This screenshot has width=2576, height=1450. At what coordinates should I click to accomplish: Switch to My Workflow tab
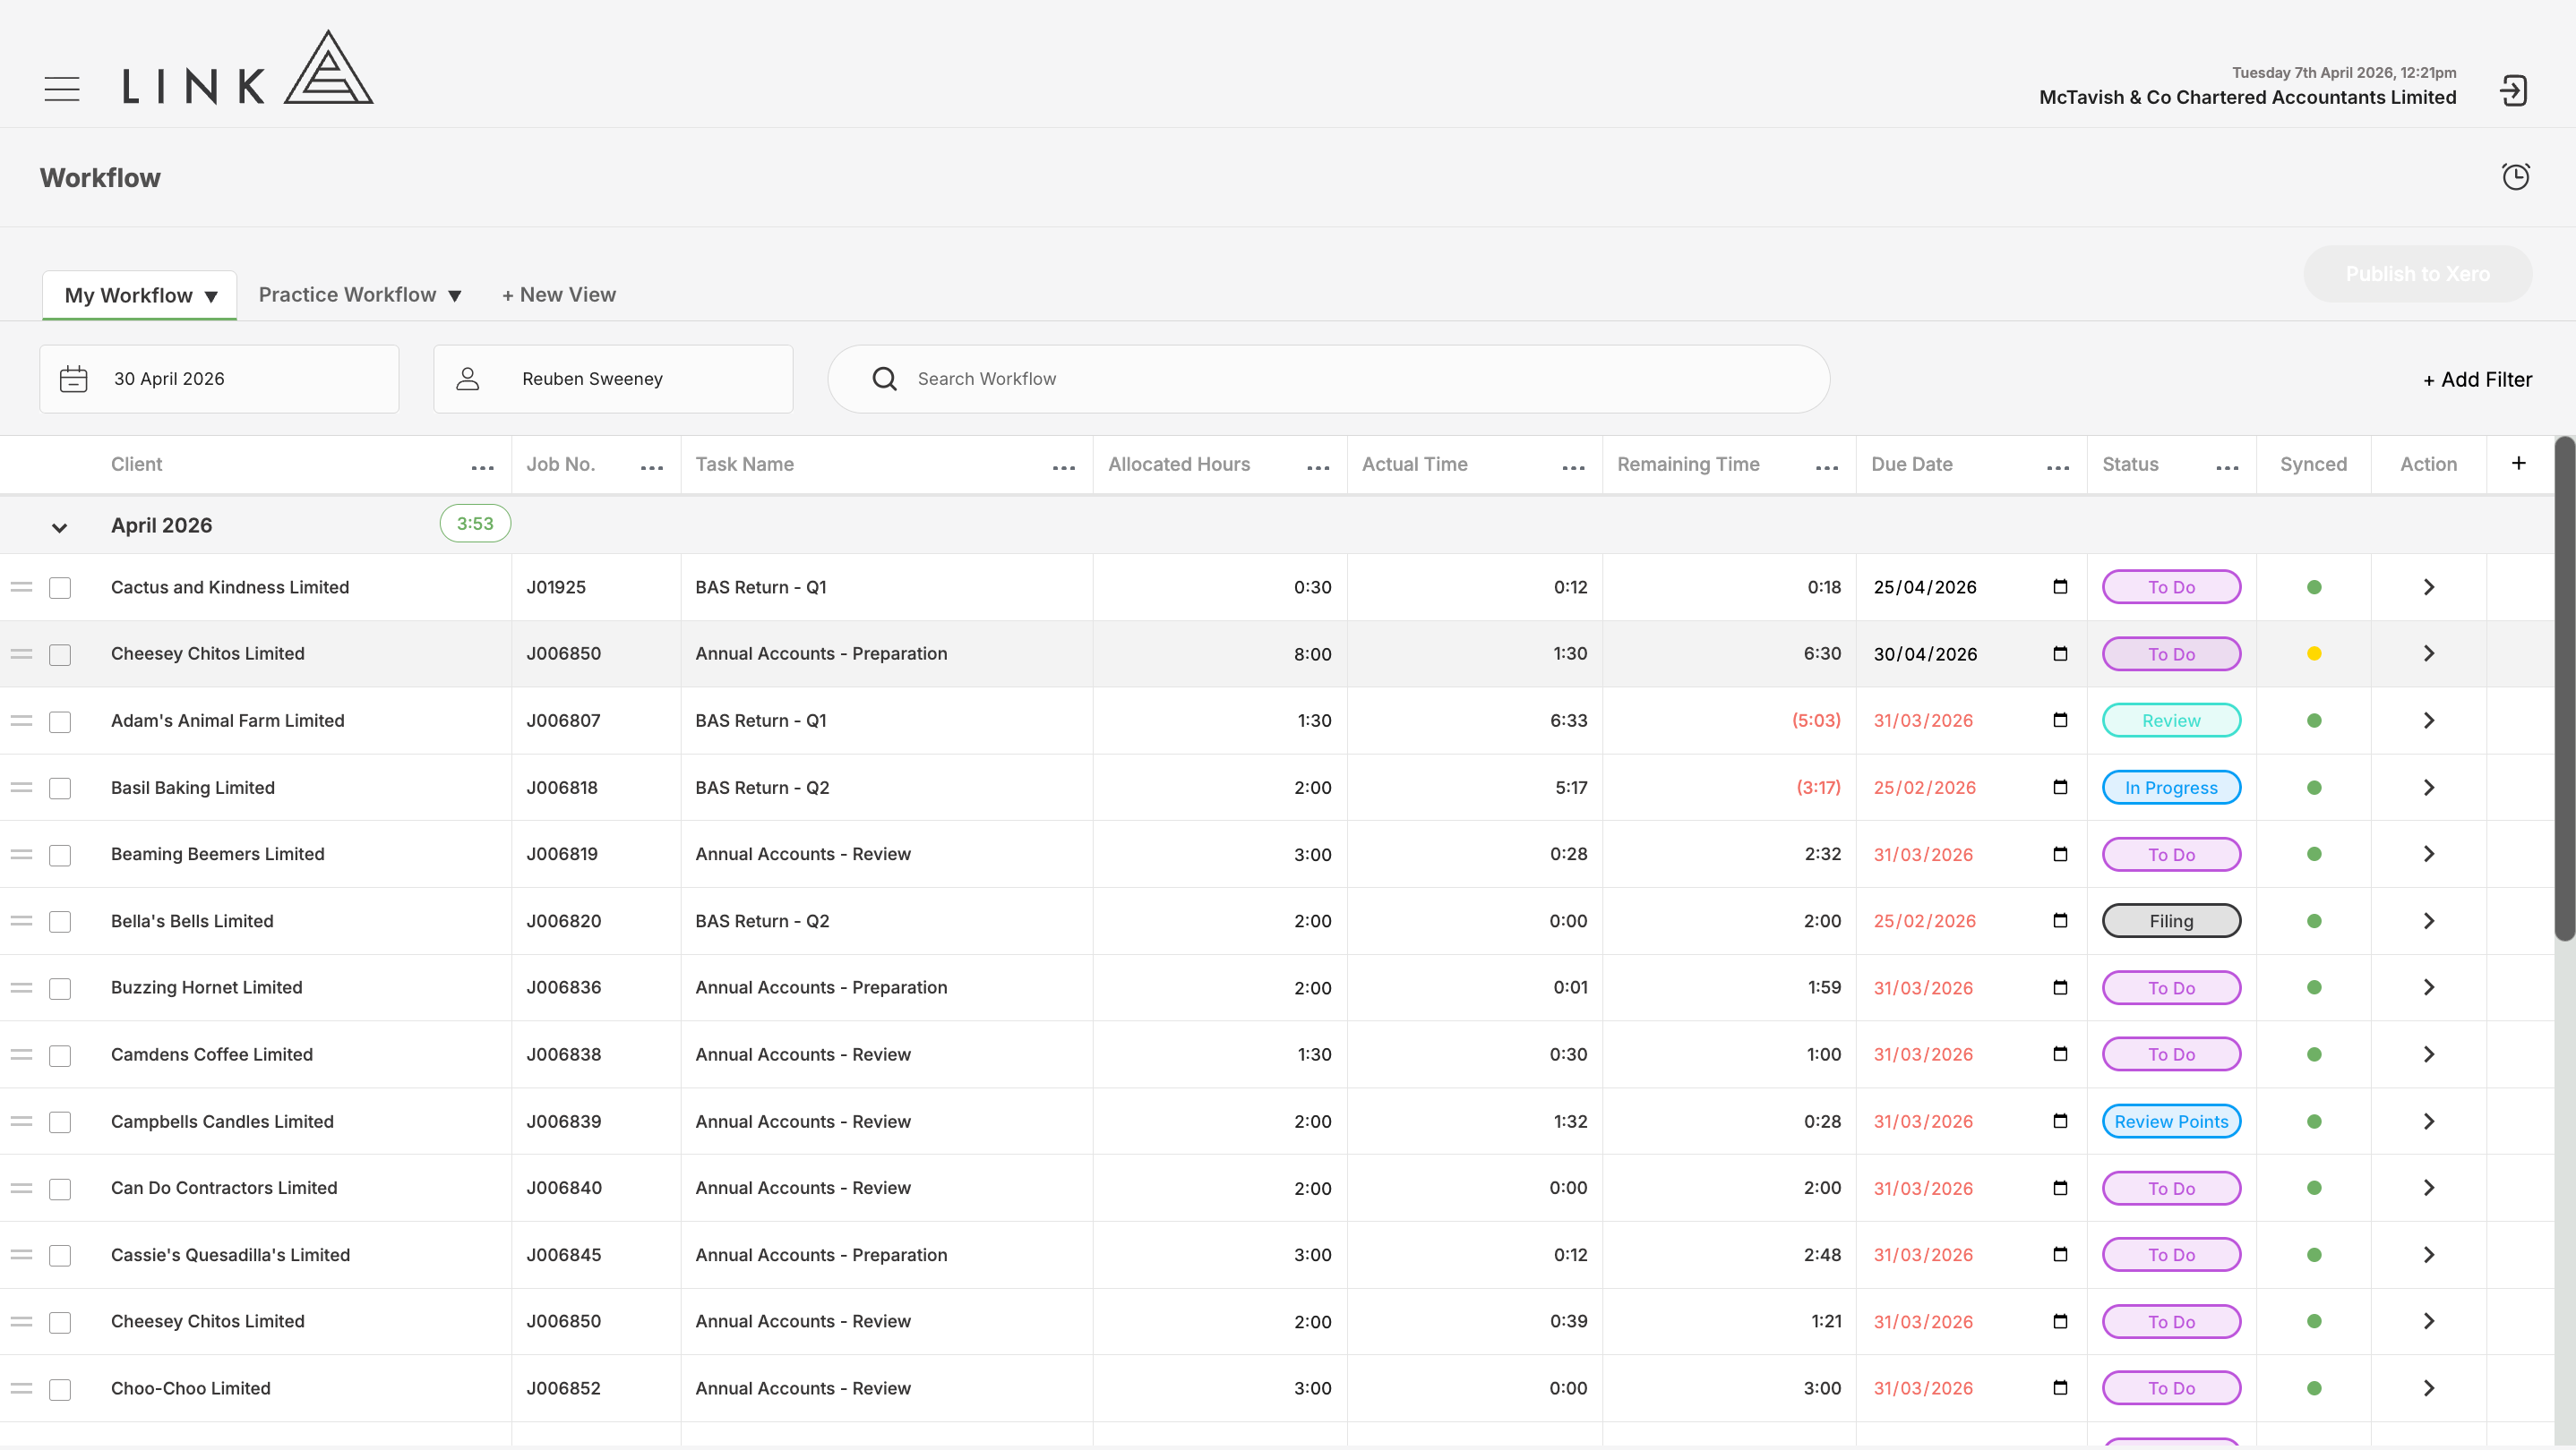coord(139,294)
